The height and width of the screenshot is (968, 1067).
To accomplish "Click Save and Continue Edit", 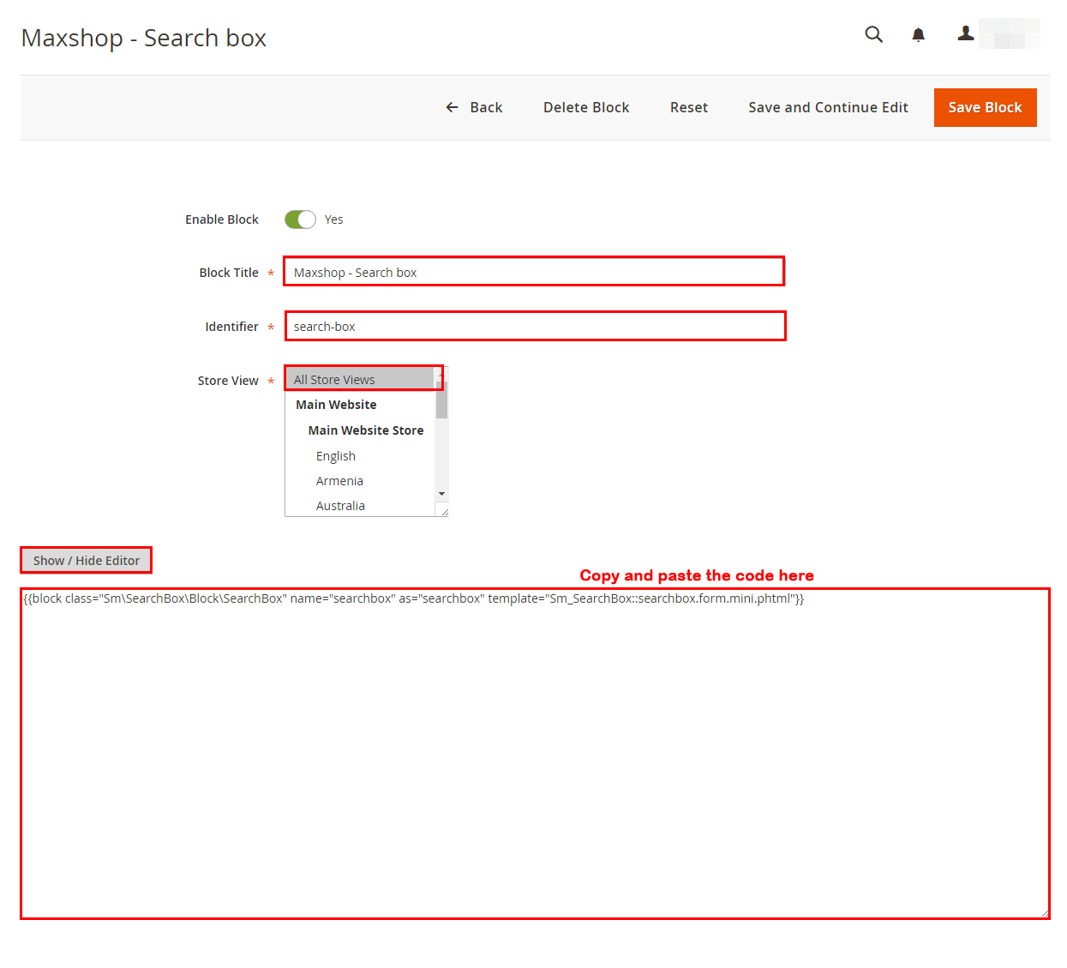I will click(828, 107).
